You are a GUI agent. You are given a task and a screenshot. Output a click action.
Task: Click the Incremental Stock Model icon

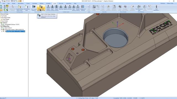coord(125,8)
